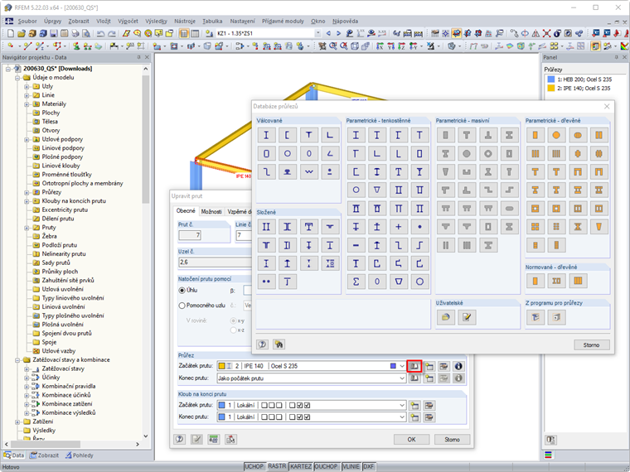Edit cross-section icon beside Začátek prutu

pyautogui.click(x=443, y=366)
